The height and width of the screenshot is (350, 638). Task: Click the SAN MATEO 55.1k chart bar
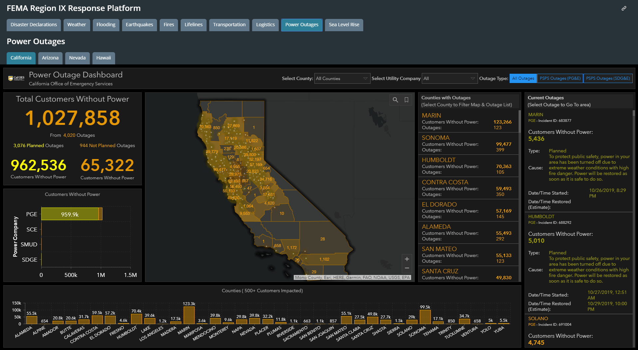click(x=346, y=320)
